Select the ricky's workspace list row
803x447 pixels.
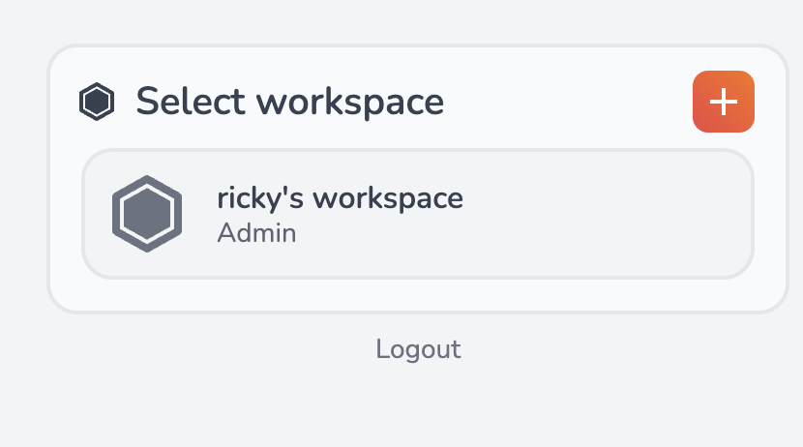coord(417,214)
